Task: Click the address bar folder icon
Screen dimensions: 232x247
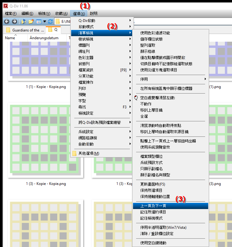Action: (58, 21)
